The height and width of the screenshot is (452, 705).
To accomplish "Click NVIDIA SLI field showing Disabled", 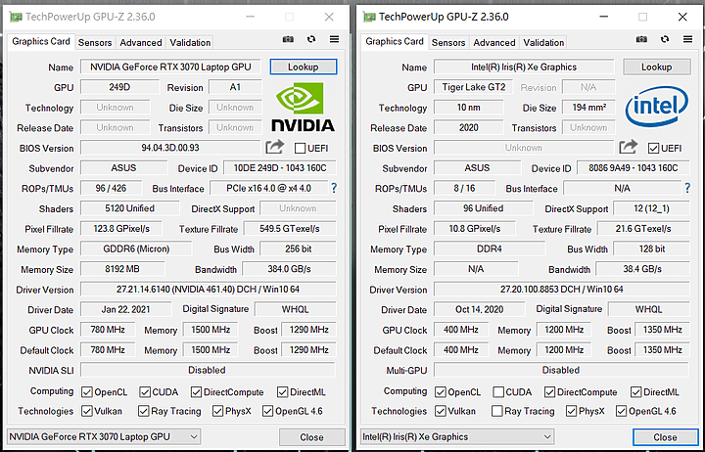I will pyautogui.click(x=208, y=370).
